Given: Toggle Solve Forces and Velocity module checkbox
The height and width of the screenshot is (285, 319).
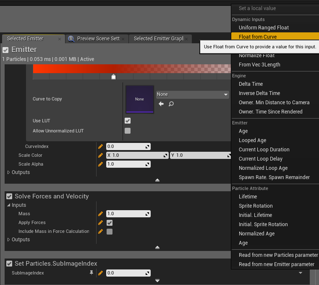Looking at the screenshot, I should (x=9, y=196).
